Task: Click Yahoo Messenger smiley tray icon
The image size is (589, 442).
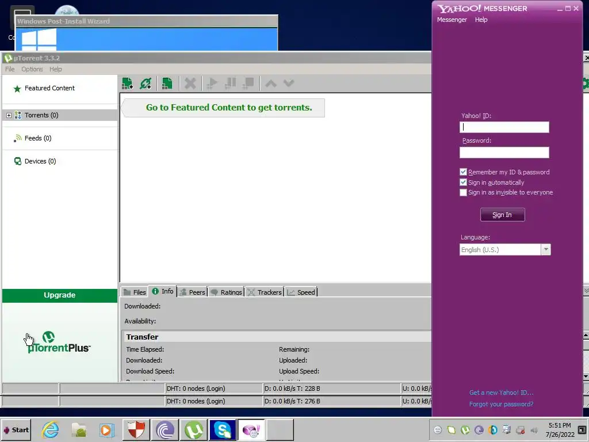Action: [438, 430]
